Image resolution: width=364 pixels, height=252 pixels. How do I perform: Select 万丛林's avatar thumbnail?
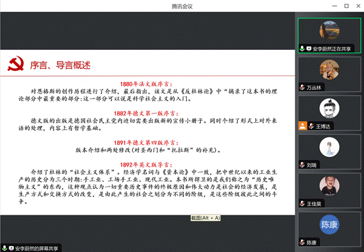pos(329,70)
